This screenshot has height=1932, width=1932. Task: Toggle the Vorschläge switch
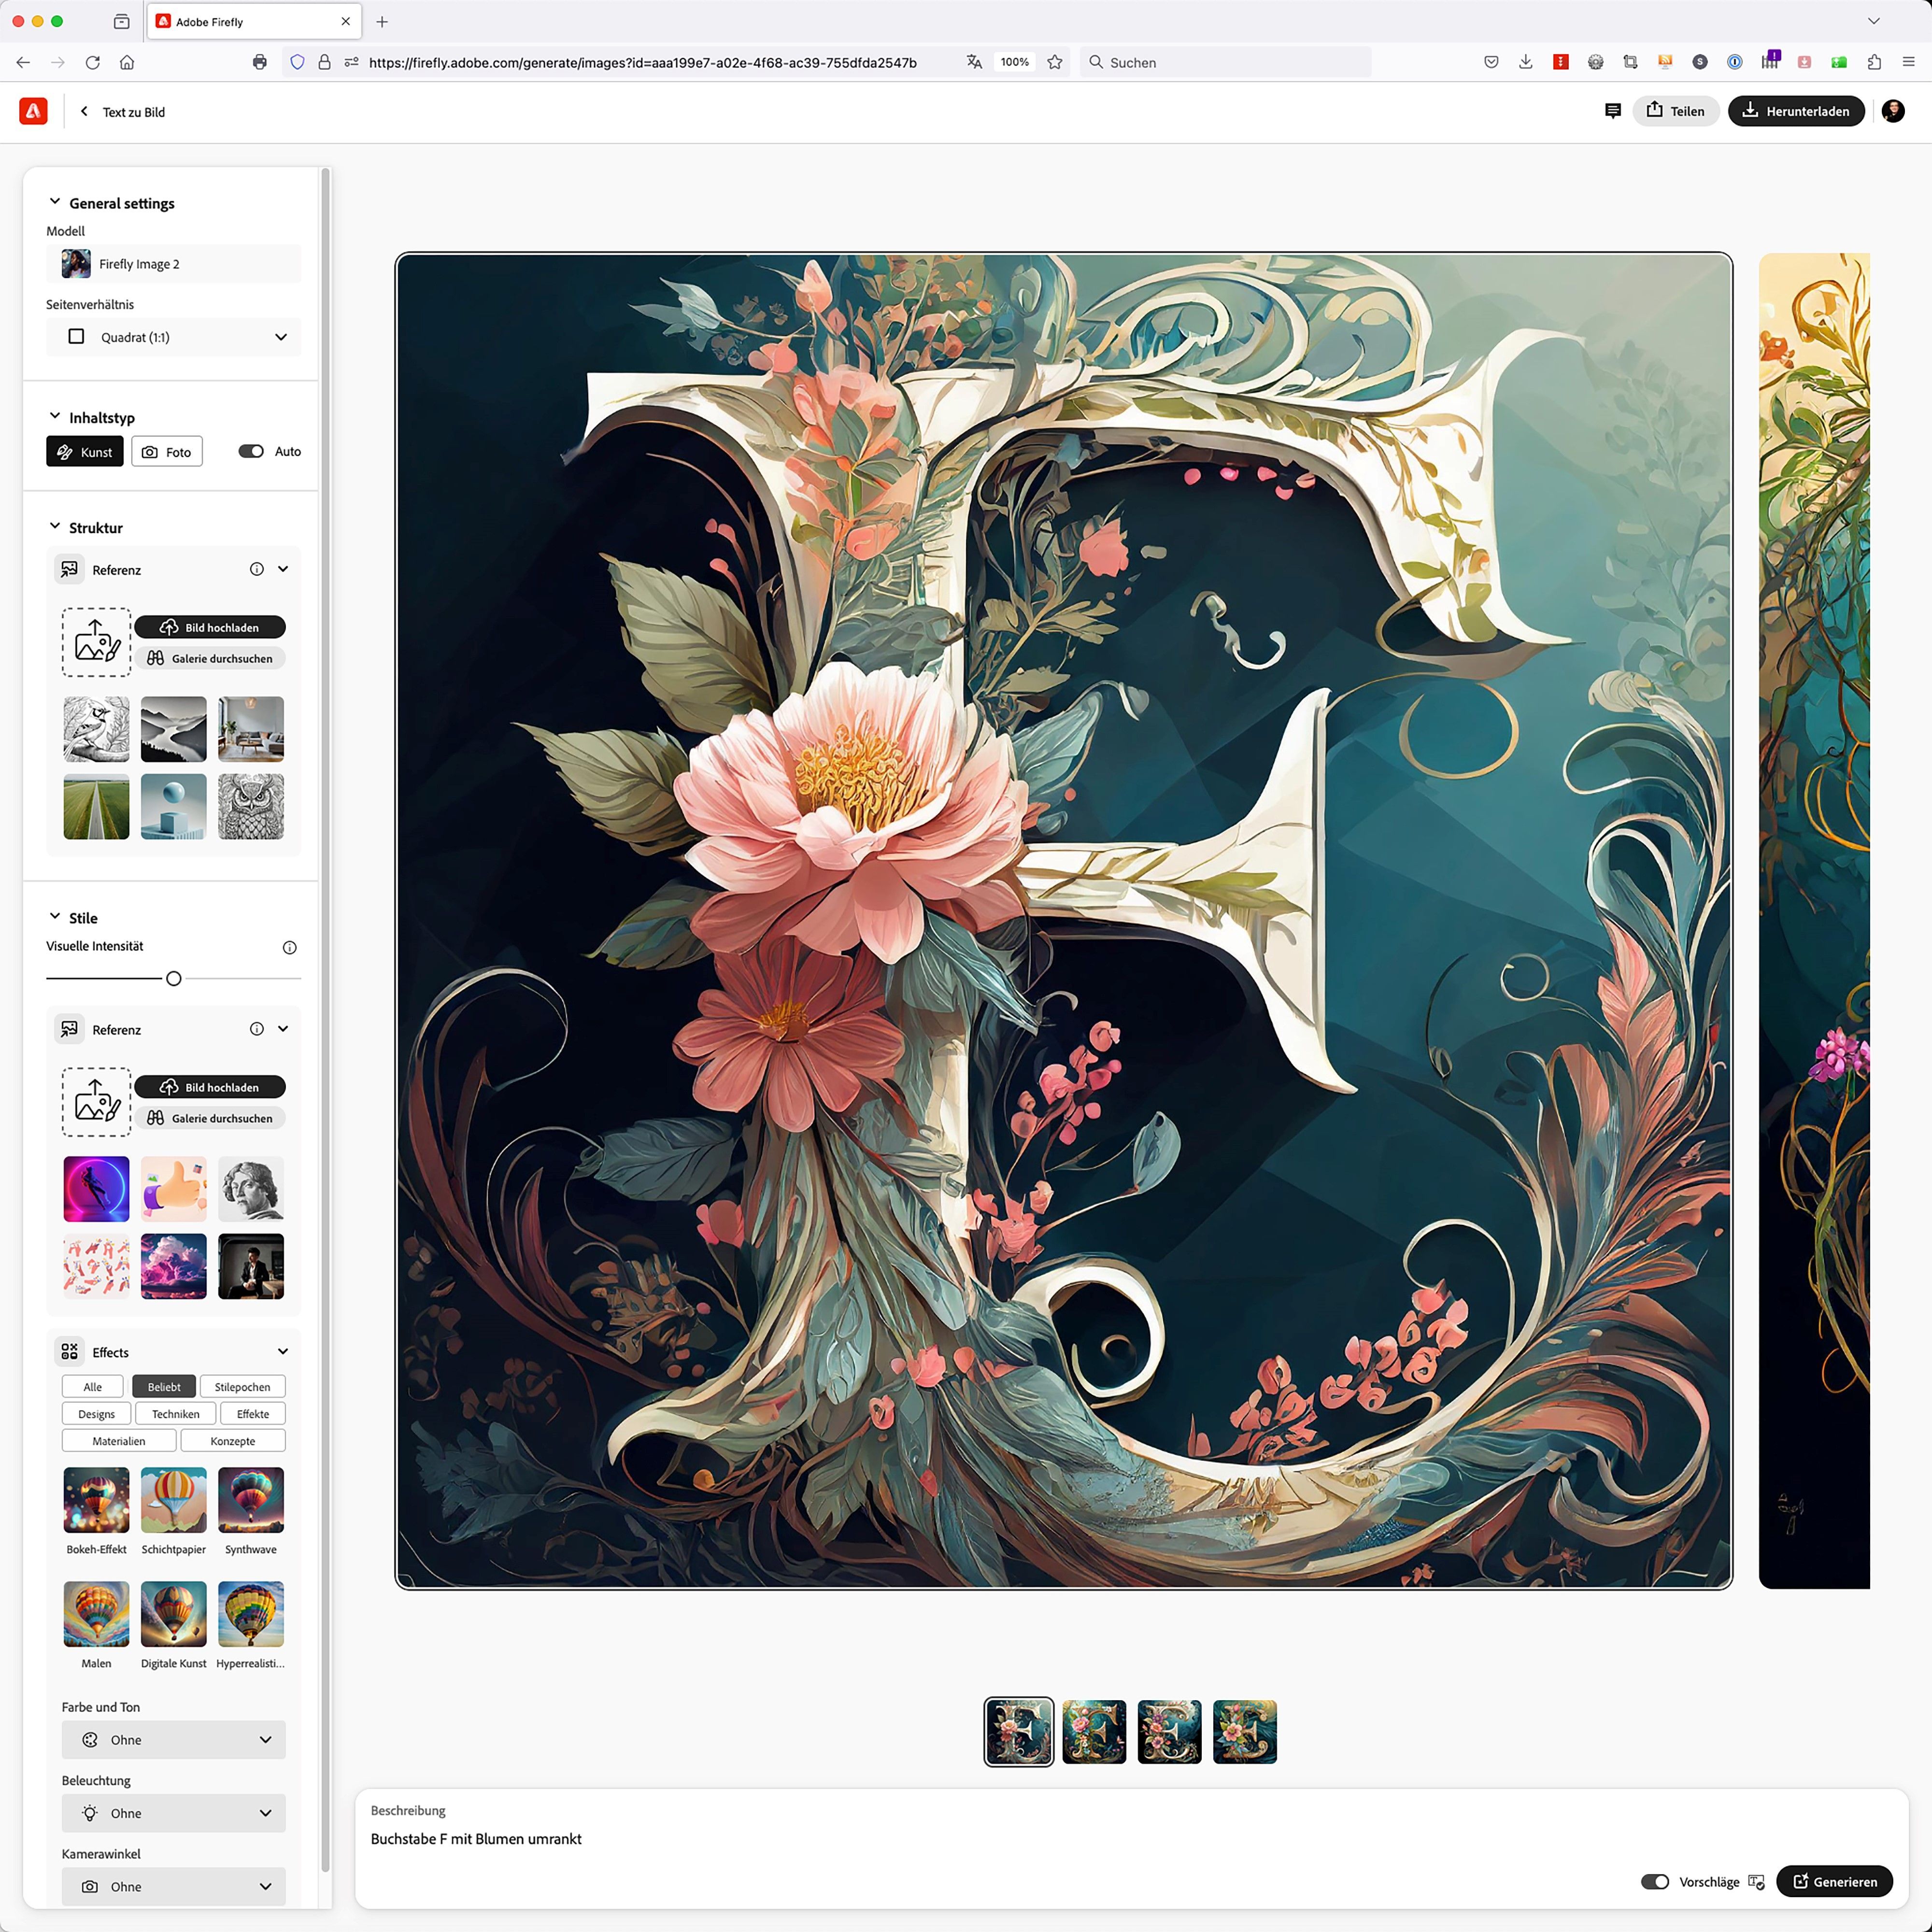pyautogui.click(x=1655, y=1882)
